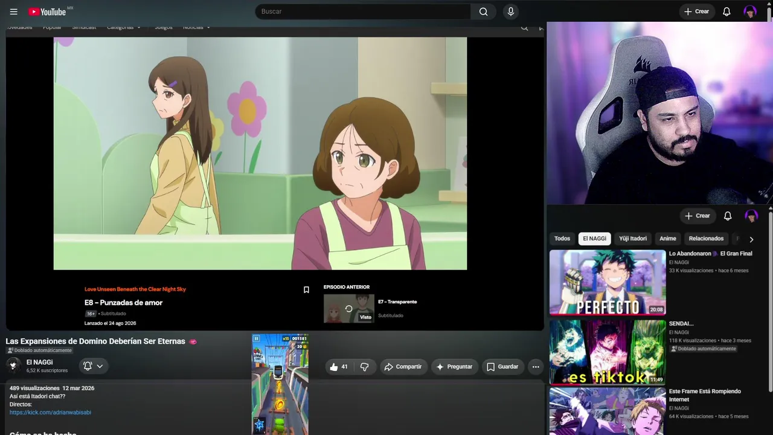Open the 'SENDAI...' video title
This screenshot has width=773, height=435.
point(681,324)
